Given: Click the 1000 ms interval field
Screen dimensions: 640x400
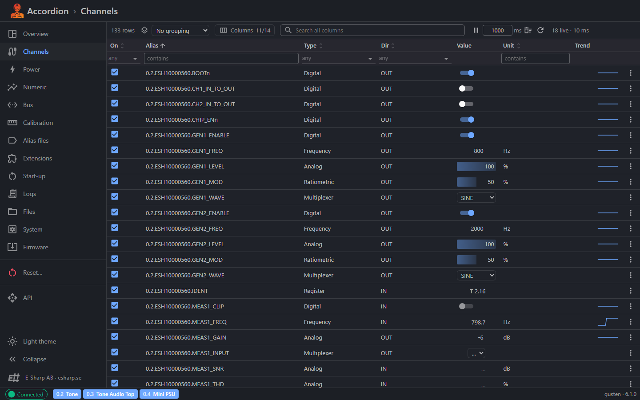Looking at the screenshot, I should tap(497, 30).
